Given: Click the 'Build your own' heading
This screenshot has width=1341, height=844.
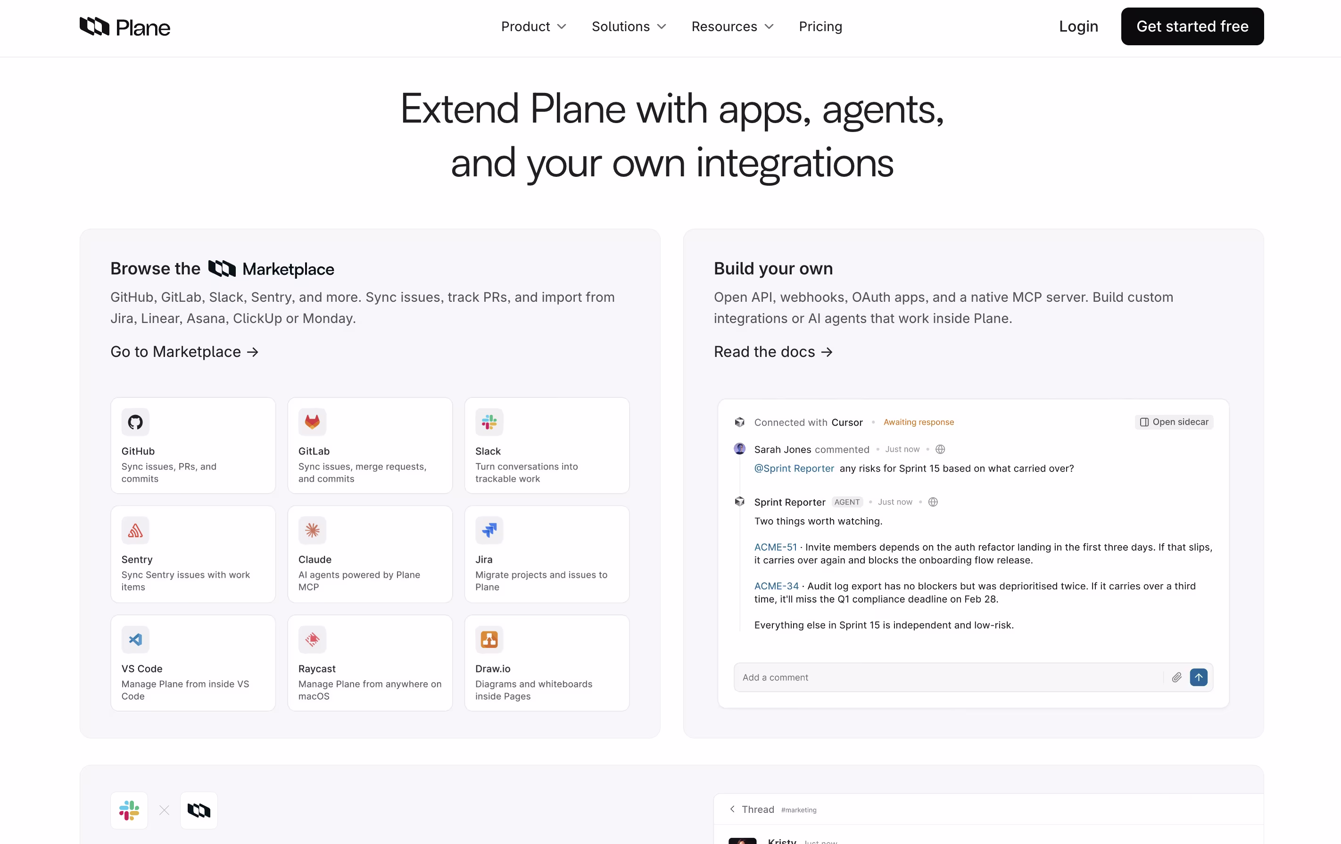Looking at the screenshot, I should click(x=773, y=268).
